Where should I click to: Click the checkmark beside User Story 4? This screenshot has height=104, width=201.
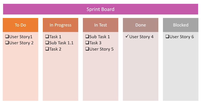[x=127, y=36]
